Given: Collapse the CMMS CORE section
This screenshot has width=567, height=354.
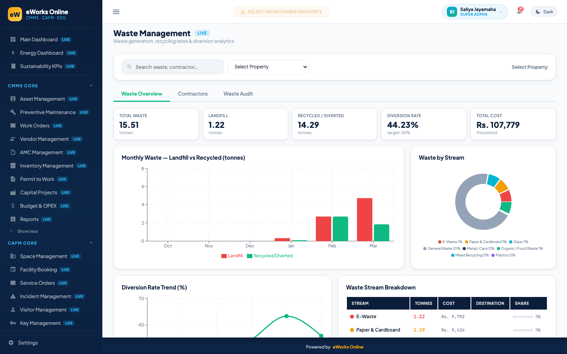Looking at the screenshot, I should point(91,85).
